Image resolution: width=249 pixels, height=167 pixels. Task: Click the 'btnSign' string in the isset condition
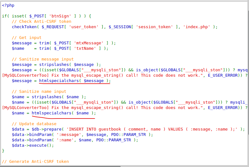(x=60, y=16)
